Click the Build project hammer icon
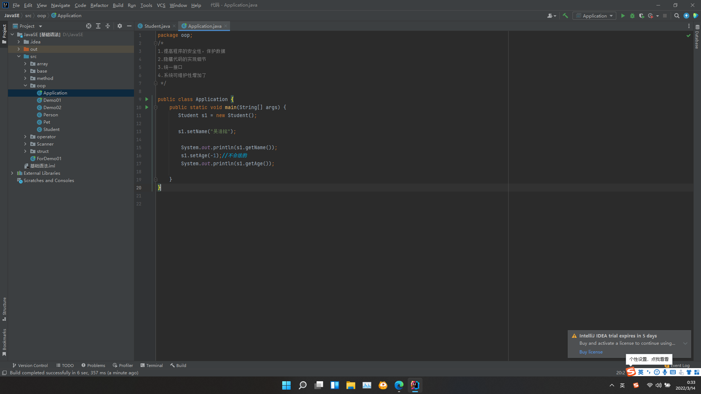701x394 pixels. click(x=565, y=16)
